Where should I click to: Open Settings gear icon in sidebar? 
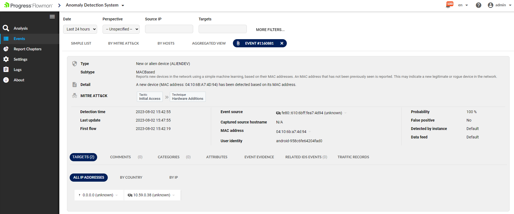(6, 59)
